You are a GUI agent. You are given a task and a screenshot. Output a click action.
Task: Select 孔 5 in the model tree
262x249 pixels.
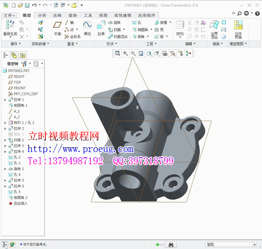click(x=14, y=192)
